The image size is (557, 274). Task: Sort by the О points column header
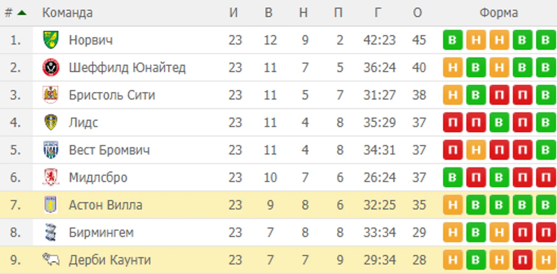pyautogui.click(x=417, y=13)
